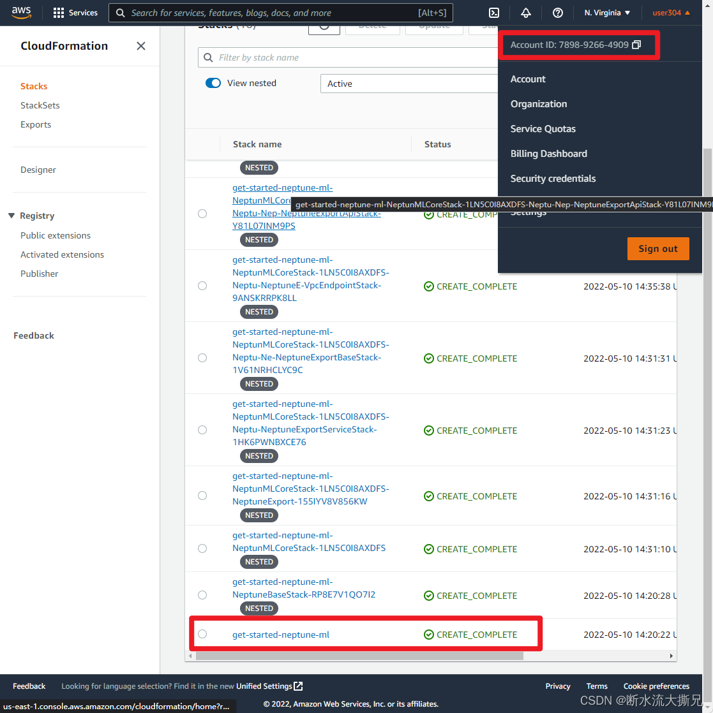Viewport: 713px width, 713px height.
Task: Open the N. Virginia region dropdown
Action: (607, 13)
